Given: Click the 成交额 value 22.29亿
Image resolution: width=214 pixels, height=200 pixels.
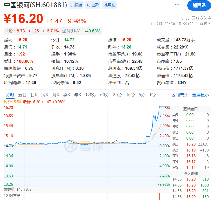Looking at the screenshot, I should [x=181, y=47].
